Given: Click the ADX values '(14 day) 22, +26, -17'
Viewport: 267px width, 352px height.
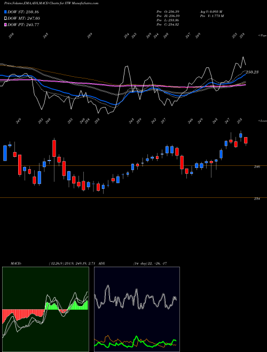Looking at the screenshot, I should [150, 263].
